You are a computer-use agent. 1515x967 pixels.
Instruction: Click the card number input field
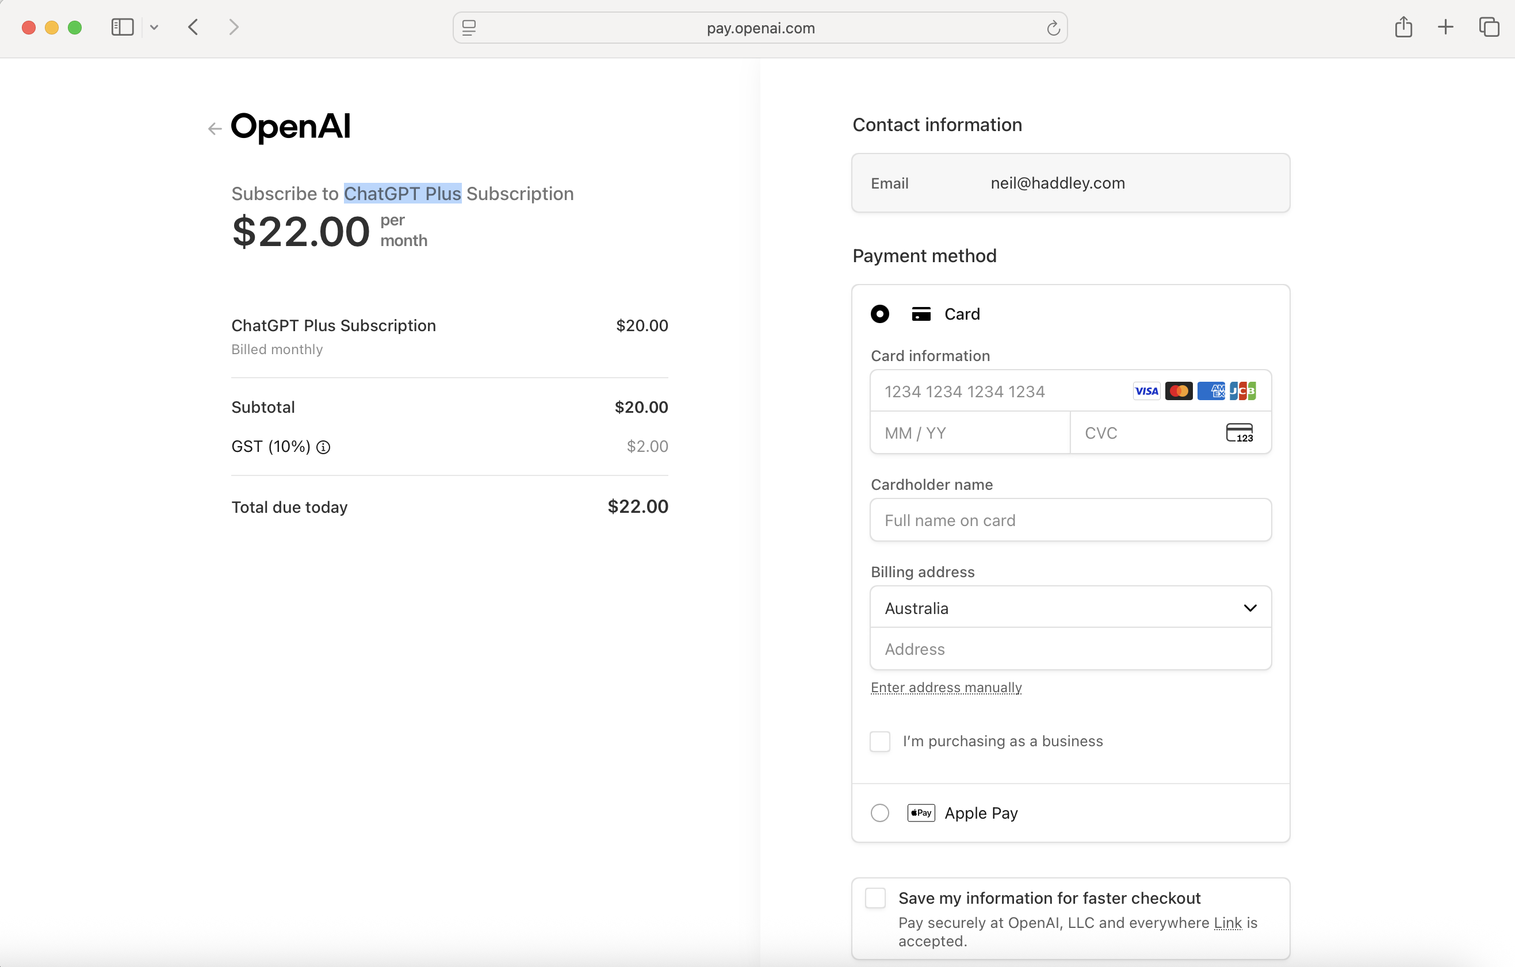click(x=1000, y=392)
